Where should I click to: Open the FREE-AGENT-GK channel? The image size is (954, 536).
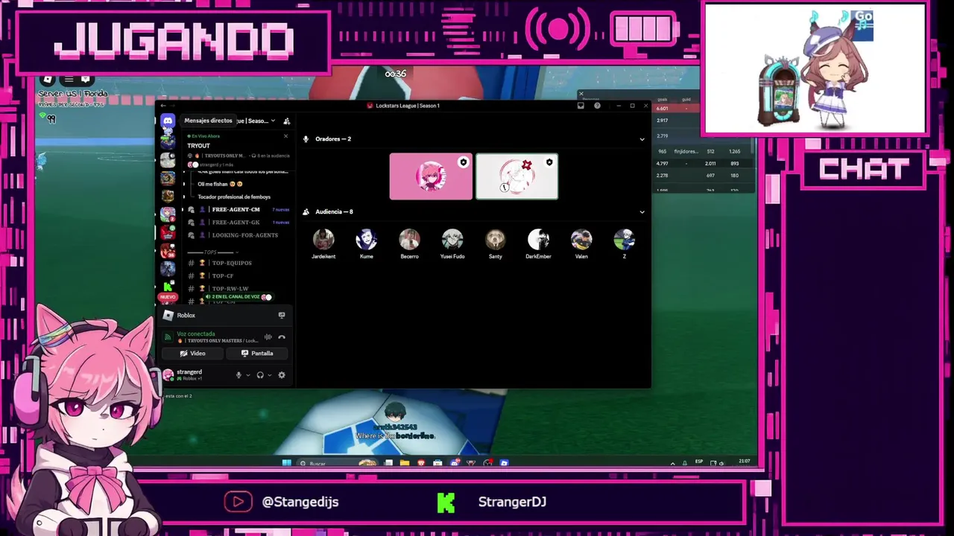238,223
